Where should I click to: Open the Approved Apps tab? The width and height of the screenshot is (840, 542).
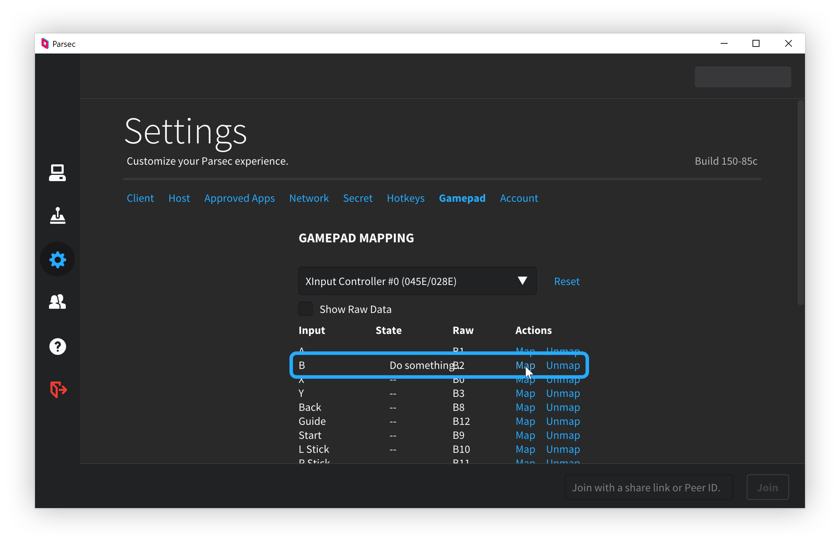239,199
